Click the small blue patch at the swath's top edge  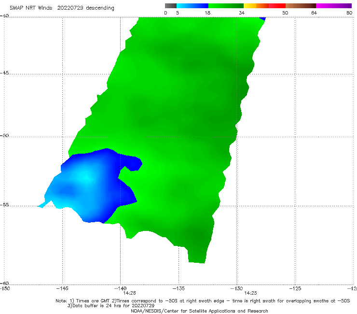click(x=263, y=19)
